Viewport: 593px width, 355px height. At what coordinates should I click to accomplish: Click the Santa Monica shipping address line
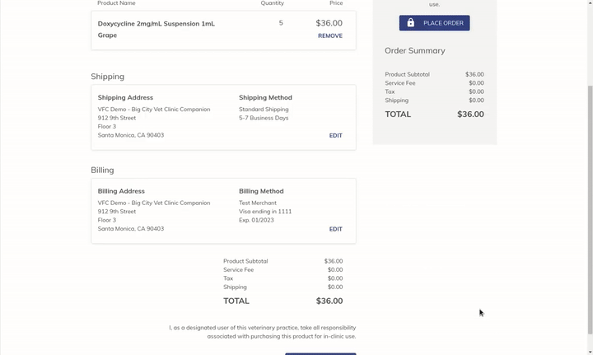coord(130,135)
